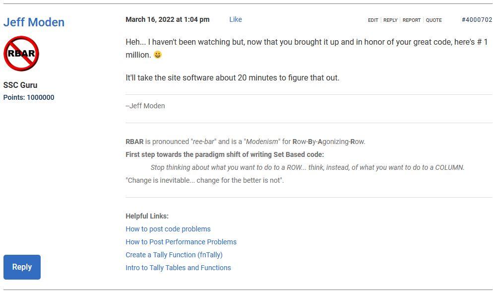
Task: Open post permalink #4000702
Action: [x=477, y=20]
